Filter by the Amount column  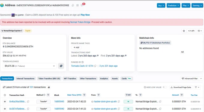(182, 95)
